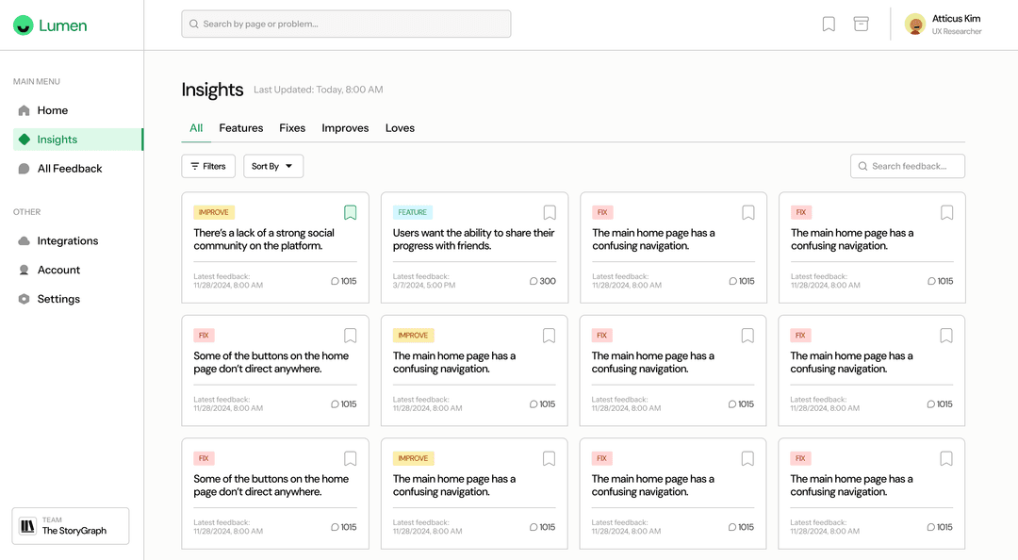Open saved items via bookmark icon
Screen dimensions: 1018x560
pyautogui.click(x=829, y=24)
